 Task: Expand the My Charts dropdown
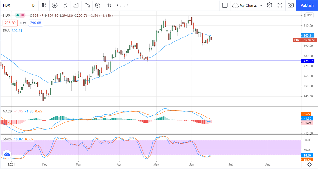(x=247, y=5)
